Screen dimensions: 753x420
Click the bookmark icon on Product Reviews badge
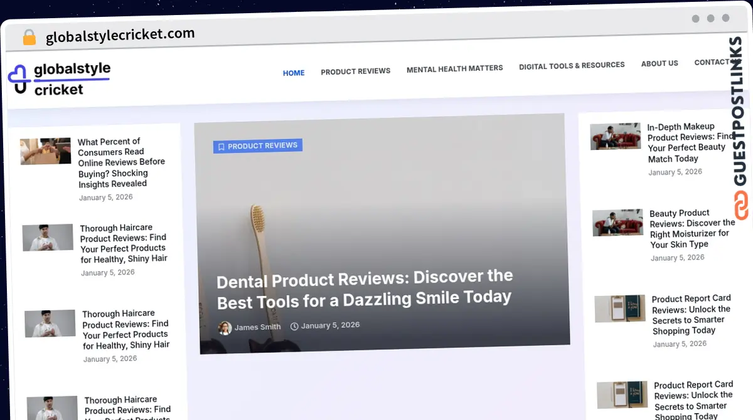click(221, 147)
